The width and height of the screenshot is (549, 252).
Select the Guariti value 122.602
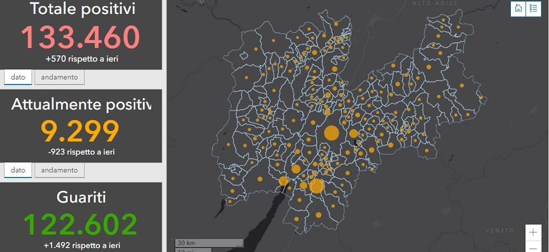81,225
